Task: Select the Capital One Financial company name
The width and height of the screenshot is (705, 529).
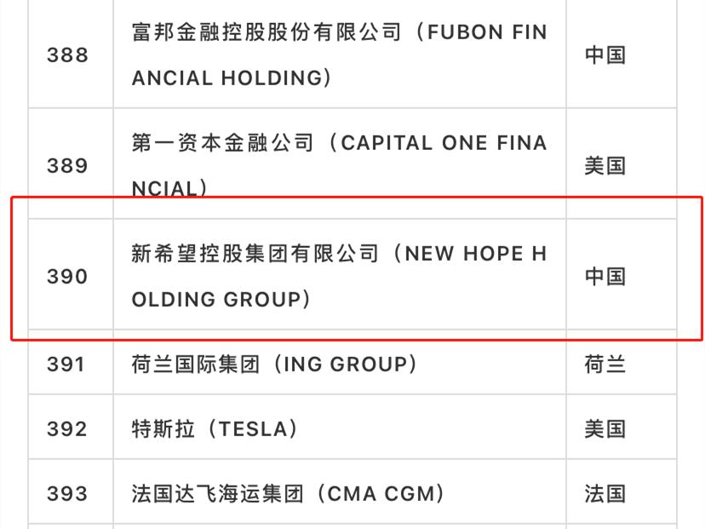Action: (340, 165)
